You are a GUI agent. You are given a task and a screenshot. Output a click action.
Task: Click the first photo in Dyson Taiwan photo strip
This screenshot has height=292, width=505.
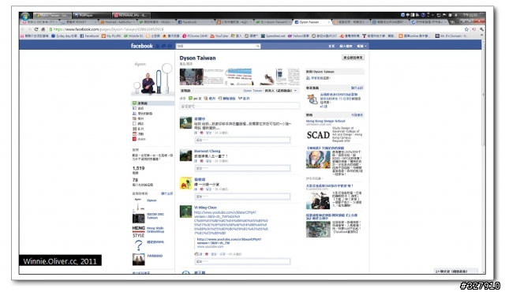pyautogui.click(x=191, y=77)
